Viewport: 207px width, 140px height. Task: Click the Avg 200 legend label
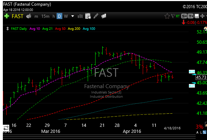click(74, 29)
